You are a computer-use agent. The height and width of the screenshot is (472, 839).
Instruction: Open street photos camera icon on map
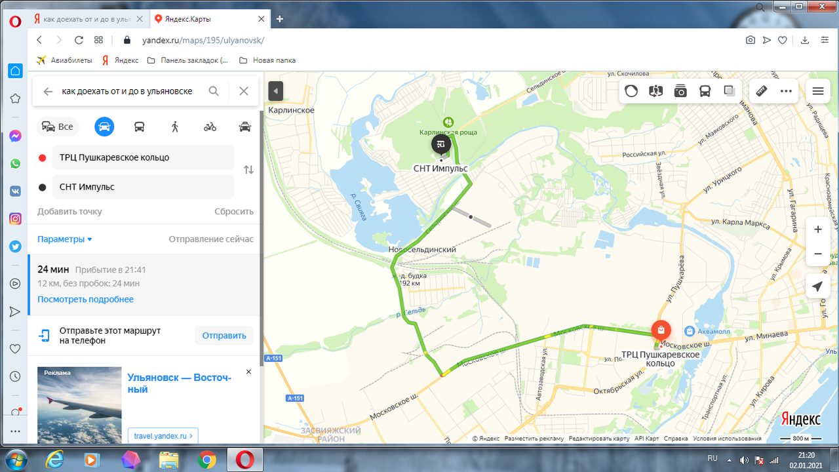coord(680,91)
